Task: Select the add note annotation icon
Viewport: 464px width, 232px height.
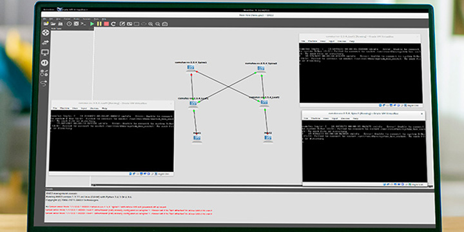Action: coord(122,24)
